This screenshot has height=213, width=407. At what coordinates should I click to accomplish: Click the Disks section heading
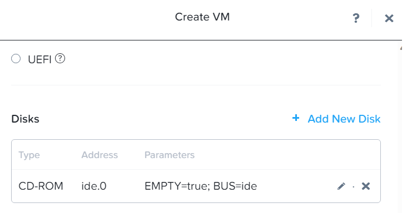(x=25, y=119)
